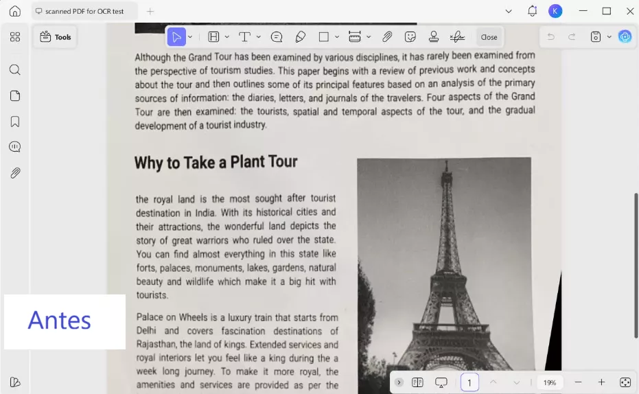Select the stamp tool
This screenshot has height=394, width=639.
[x=434, y=37]
